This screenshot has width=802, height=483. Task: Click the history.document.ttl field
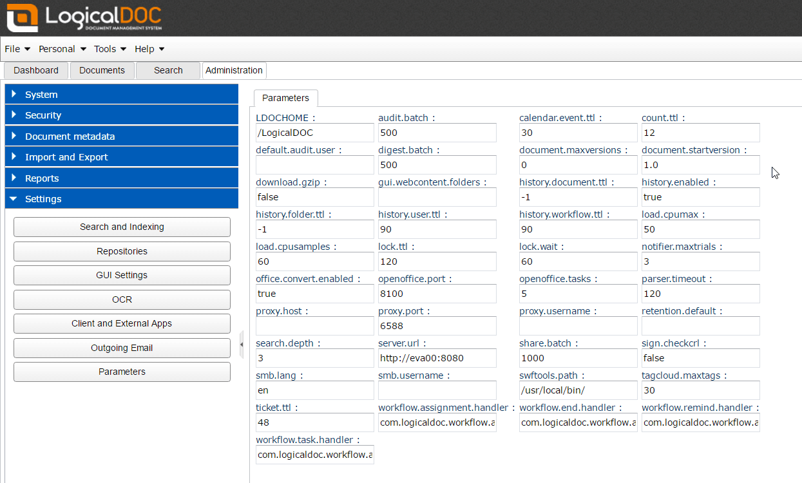point(578,197)
